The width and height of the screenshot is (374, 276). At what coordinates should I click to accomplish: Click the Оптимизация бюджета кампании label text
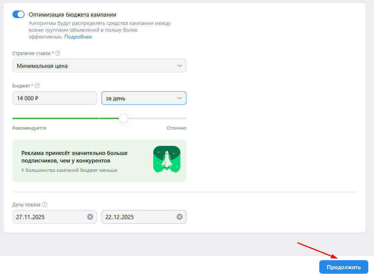click(x=72, y=15)
